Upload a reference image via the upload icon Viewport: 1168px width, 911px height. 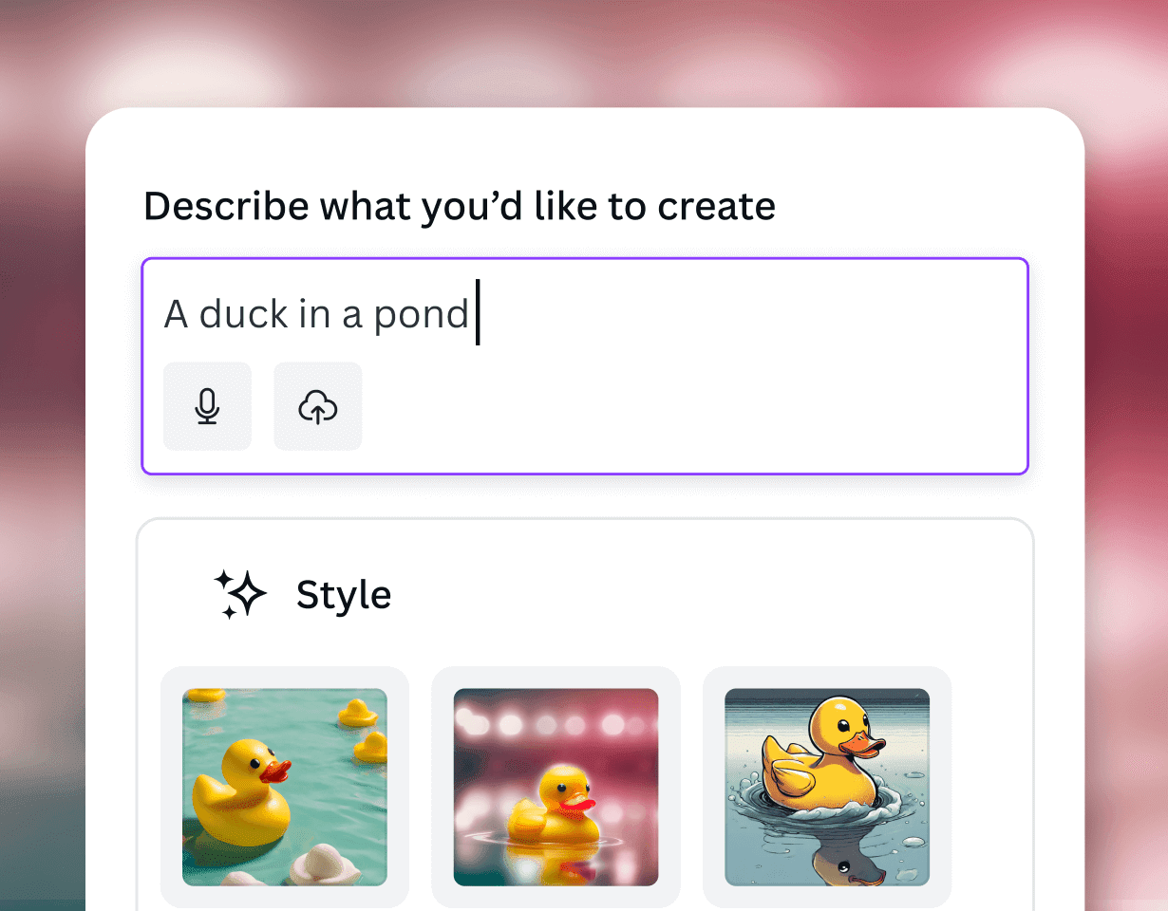pos(317,406)
